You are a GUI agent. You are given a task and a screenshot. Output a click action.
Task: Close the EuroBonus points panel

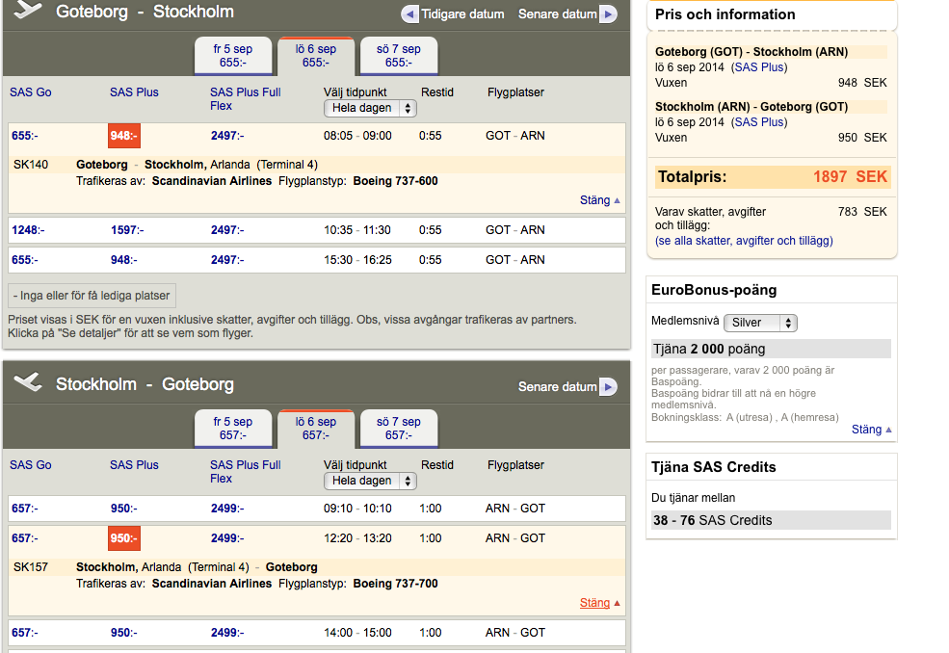tap(871, 430)
